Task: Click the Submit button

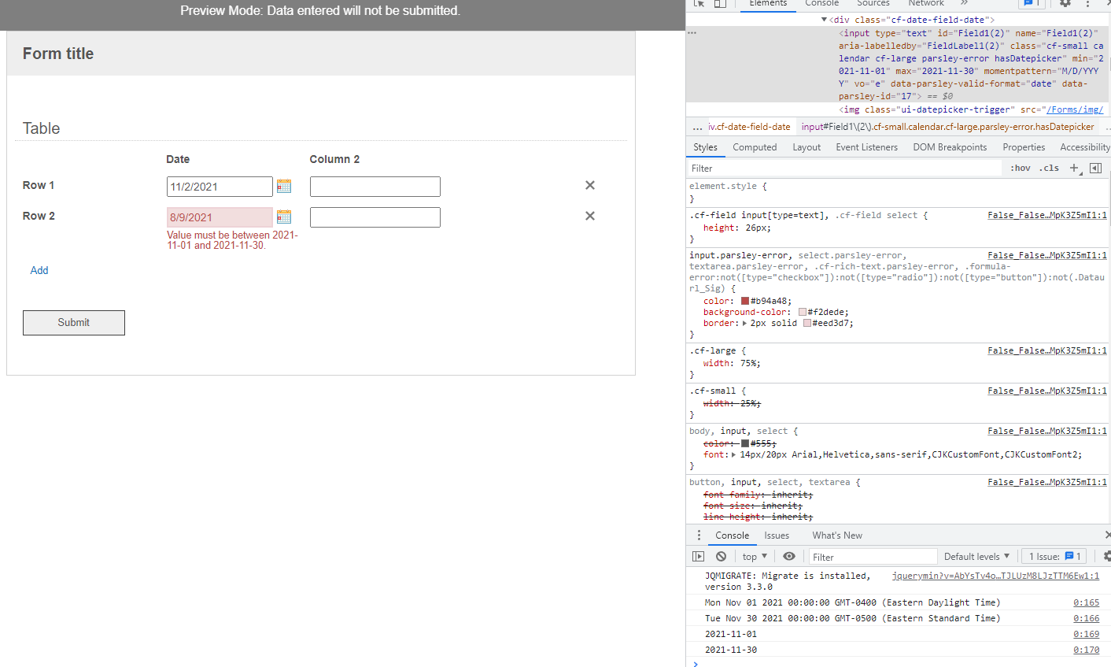Action: point(74,322)
